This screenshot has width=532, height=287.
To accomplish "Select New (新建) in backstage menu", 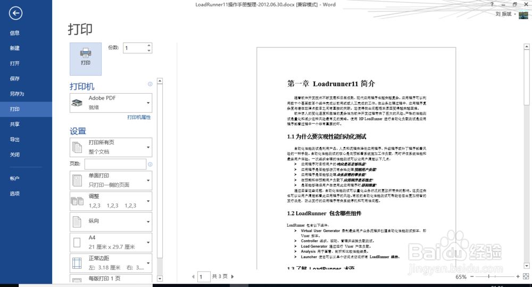I will pos(14,48).
